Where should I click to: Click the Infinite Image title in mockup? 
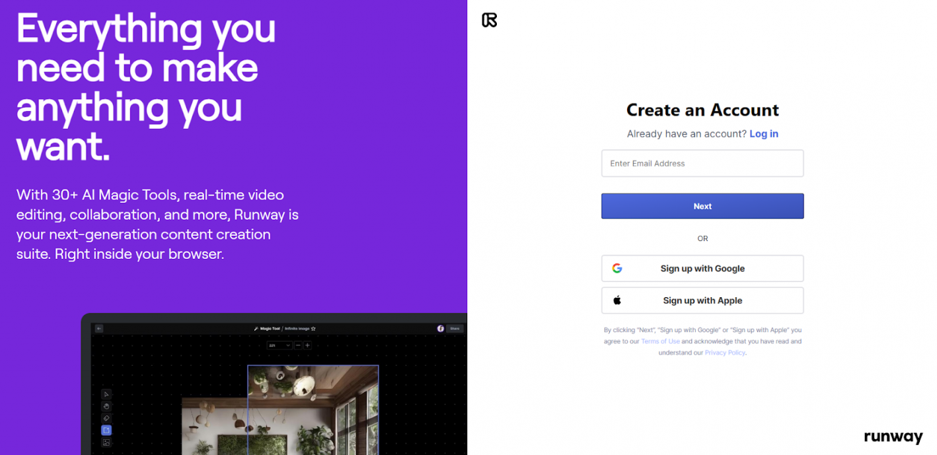297,328
